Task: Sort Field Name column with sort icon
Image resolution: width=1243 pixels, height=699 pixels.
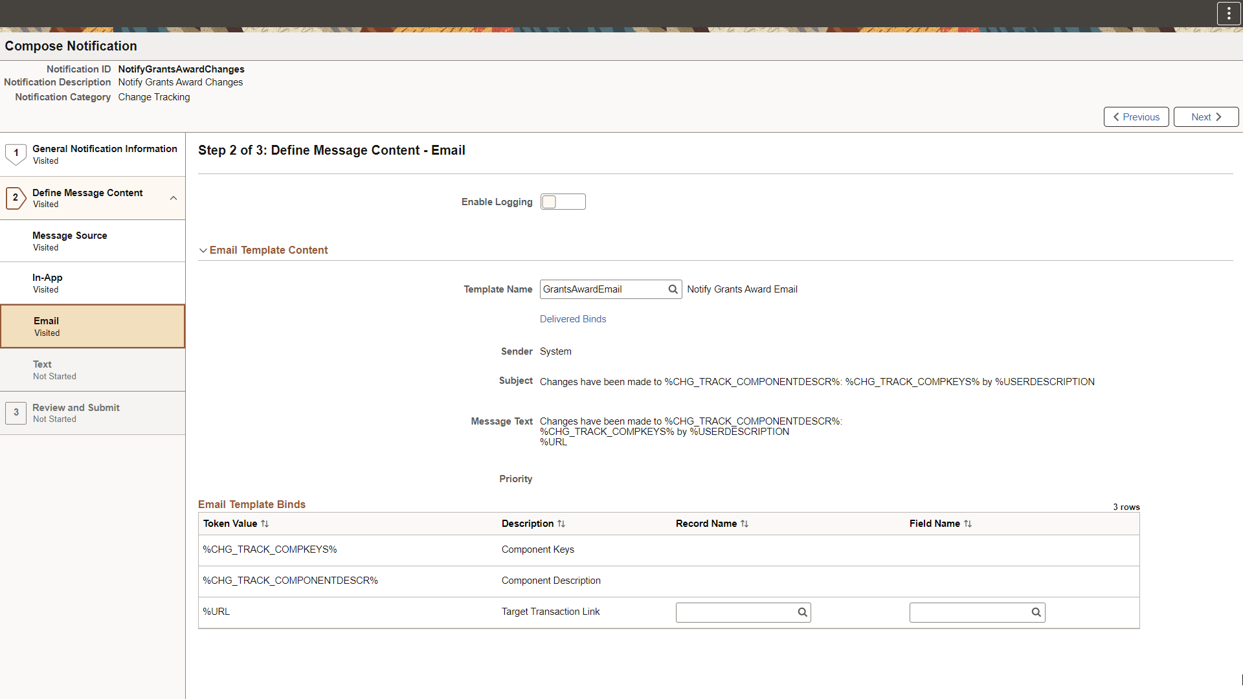Action: (968, 524)
